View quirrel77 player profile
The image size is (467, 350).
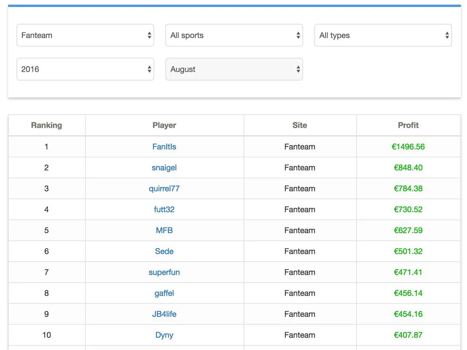pyautogui.click(x=164, y=189)
